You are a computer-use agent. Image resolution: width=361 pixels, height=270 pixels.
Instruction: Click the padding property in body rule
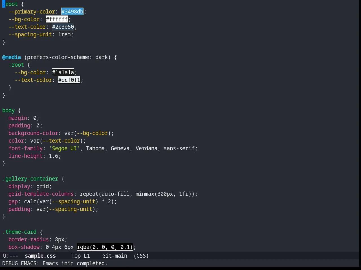point(19,125)
